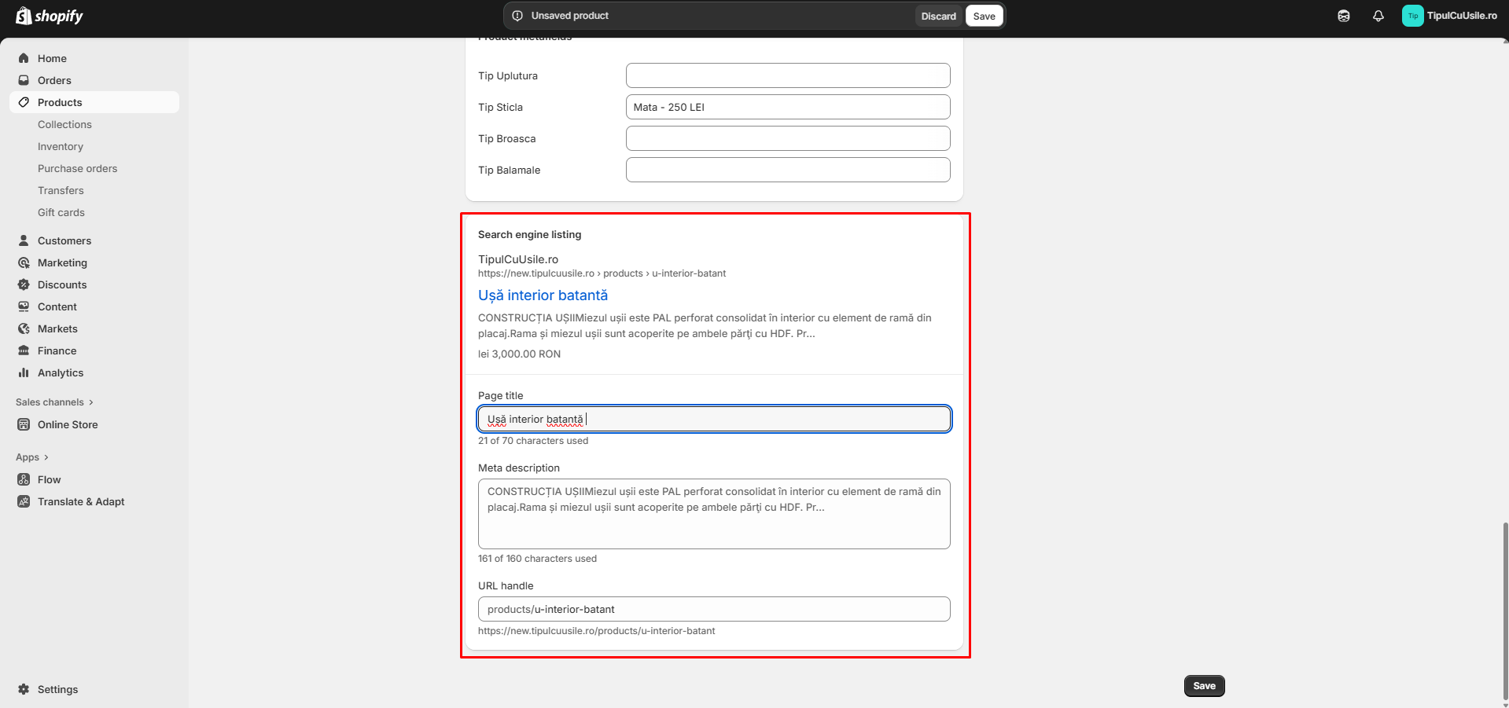Open Orders via its inbox icon
The image size is (1509, 708).
(x=24, y=80)
